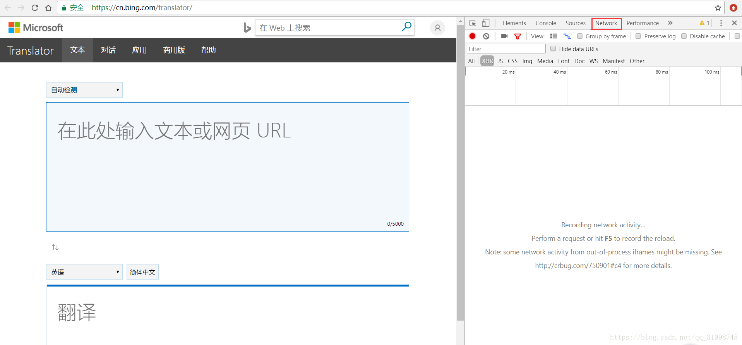Screen dimensions: 742x345
Task: Open the DevTools three-dot menu
Action: pyautogui.click(x=721, y=23)
